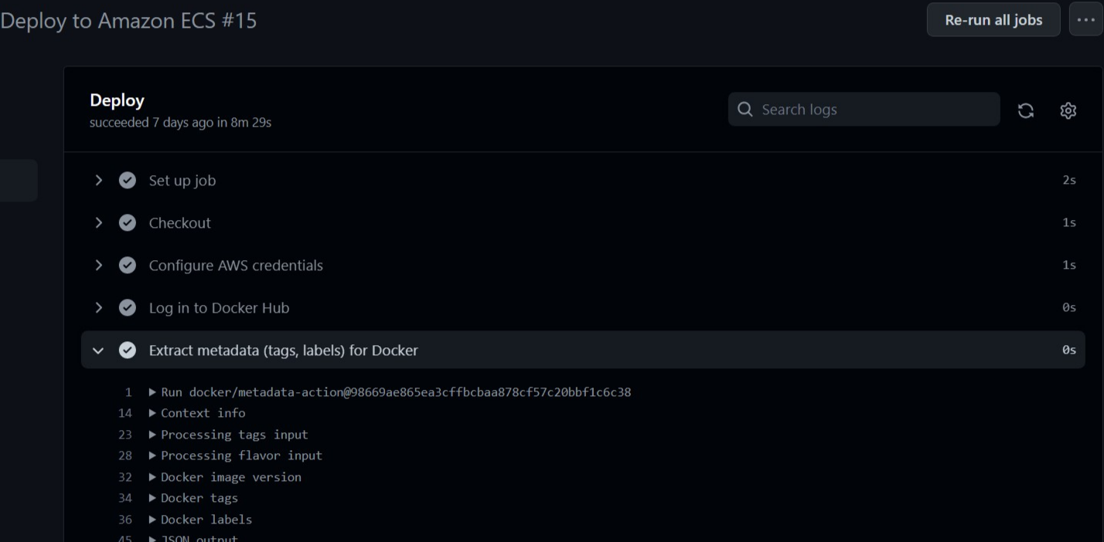Open the three-dot workflow options menu

[x=1085, y=20]
